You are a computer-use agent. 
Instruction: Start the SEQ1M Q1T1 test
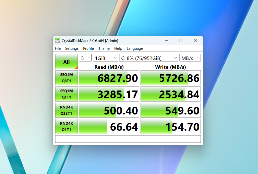coord(67,94)
